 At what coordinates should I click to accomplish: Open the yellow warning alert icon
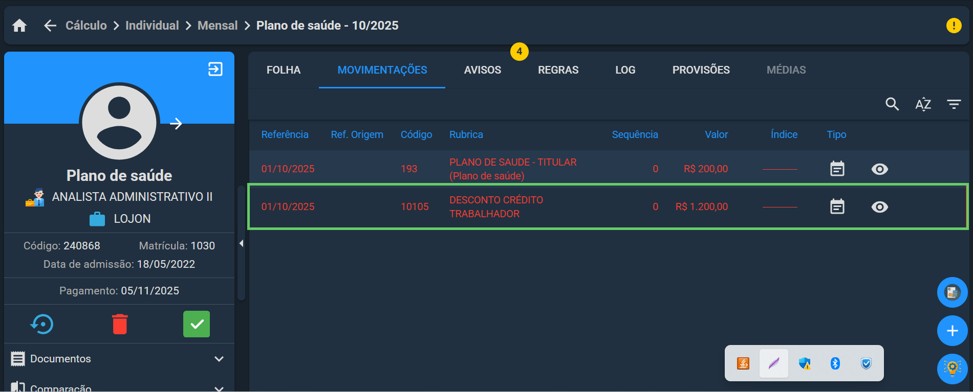954,26
